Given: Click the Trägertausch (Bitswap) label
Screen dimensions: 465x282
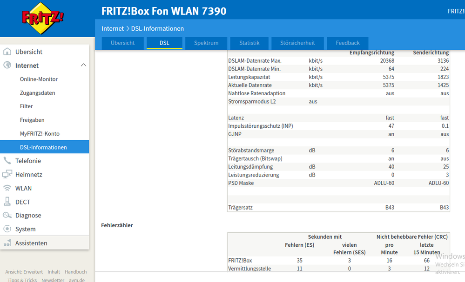Looking at the screenshot, I should 255,158.
